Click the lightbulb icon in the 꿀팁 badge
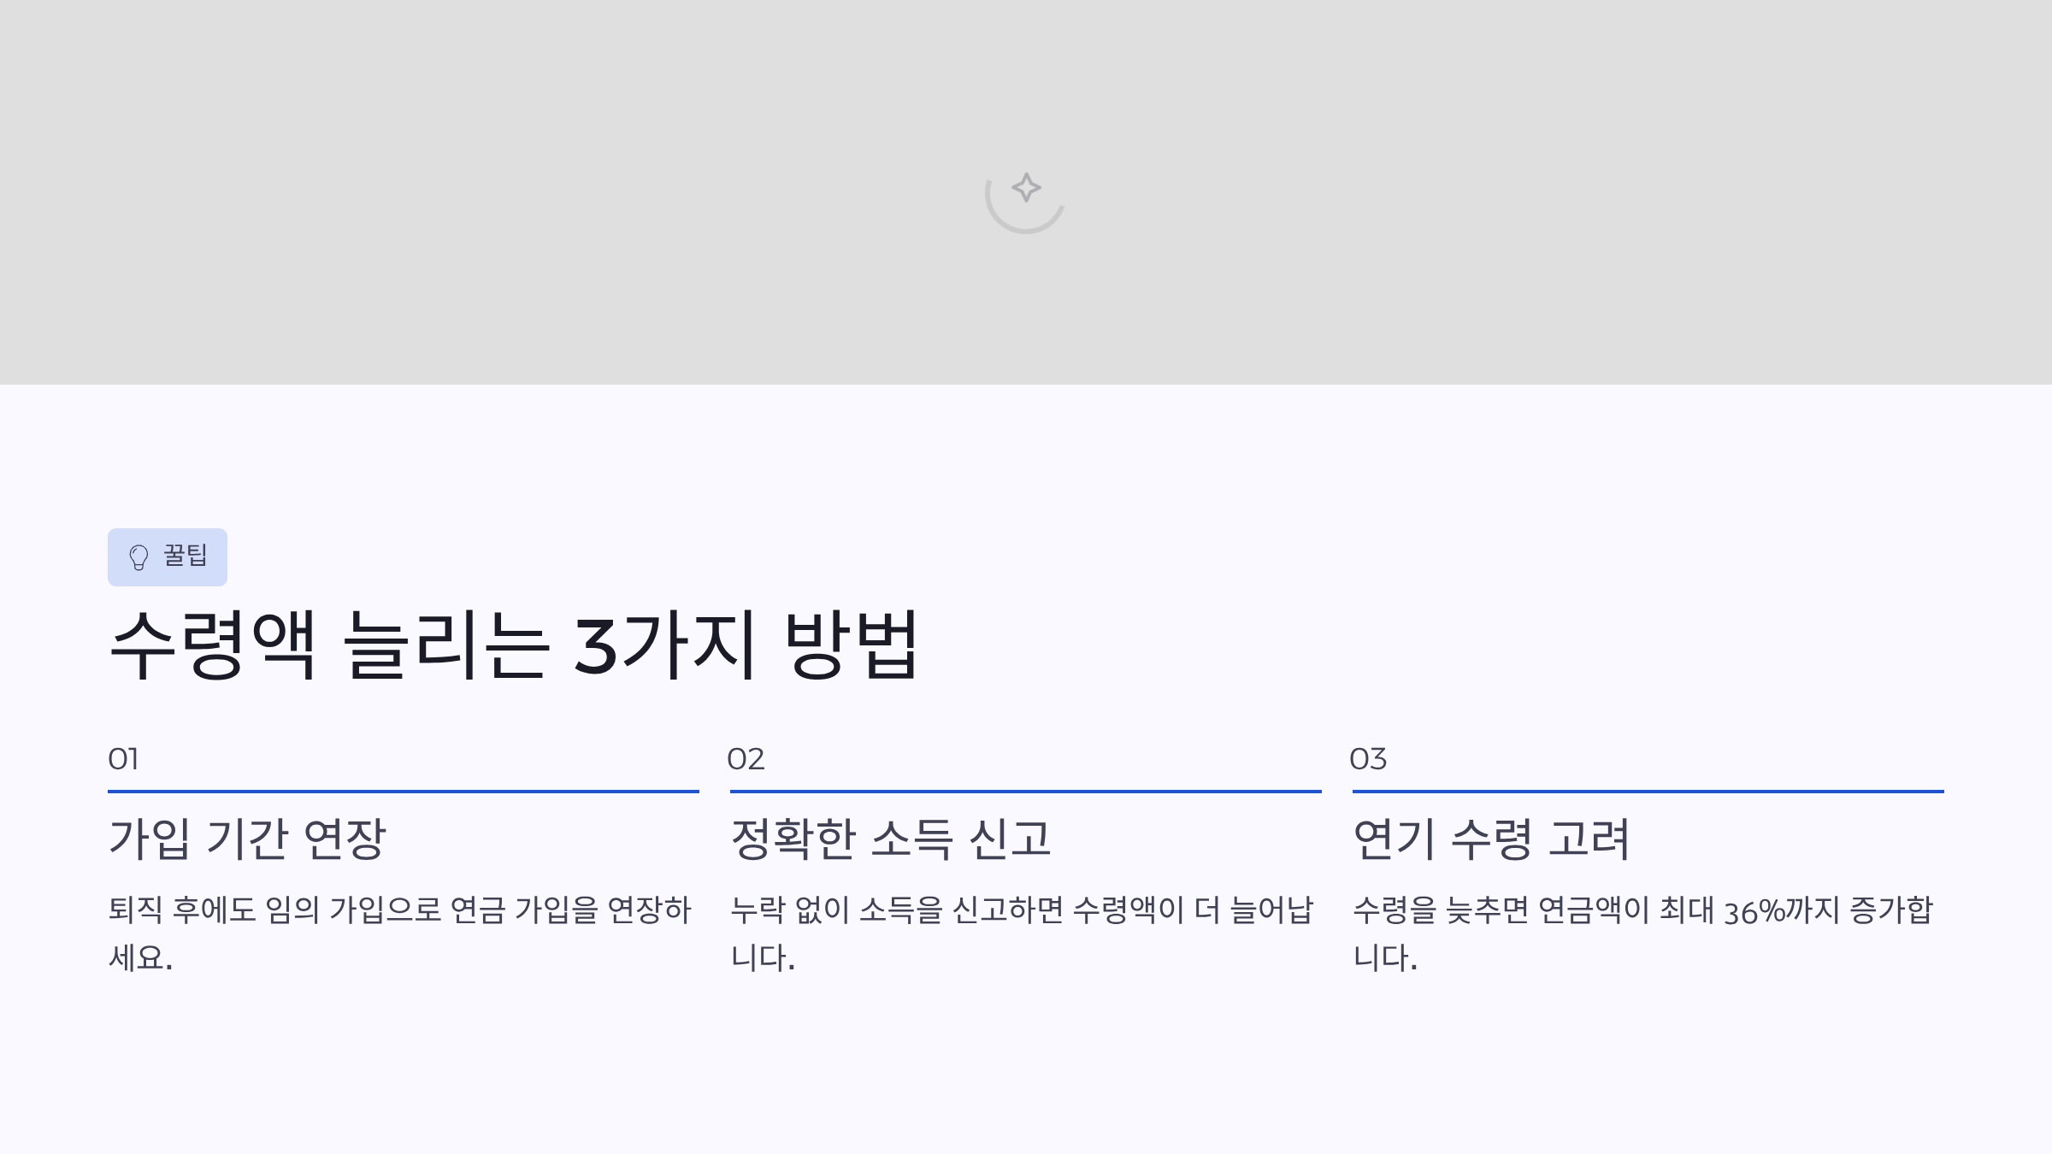This screenshot has width=2052, height=1154. [x=137, y=557]
